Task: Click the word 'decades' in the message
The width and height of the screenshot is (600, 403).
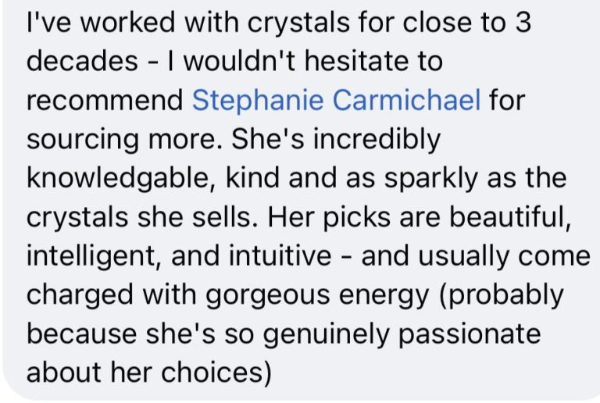Action: [82, 61]
